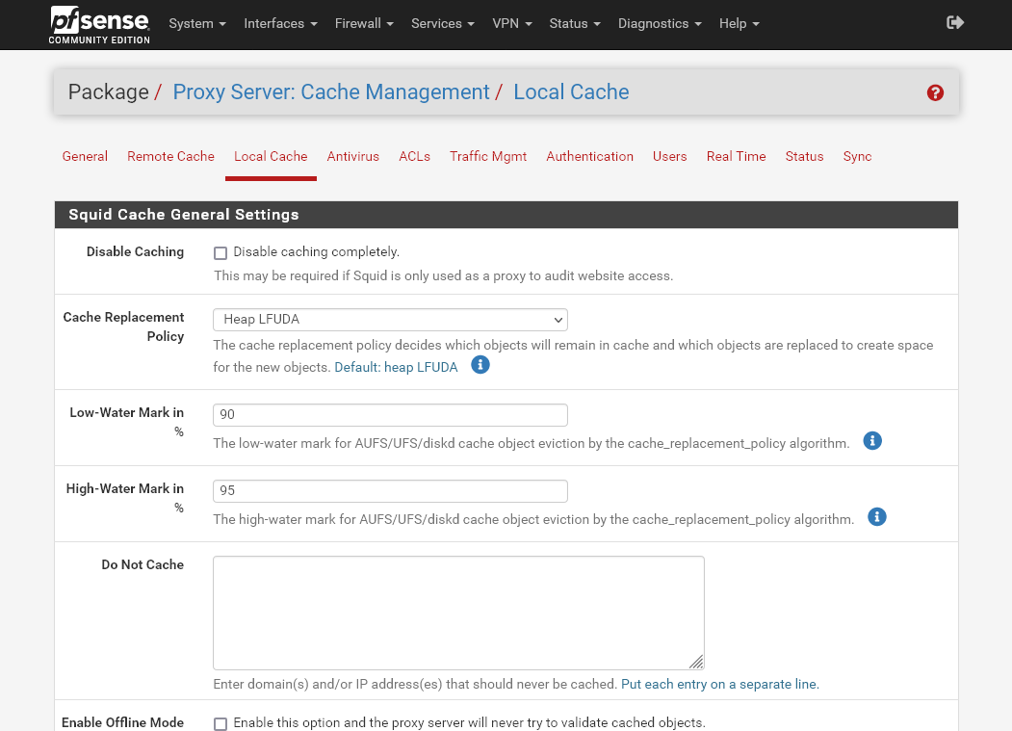The height and width of the screenshot is (731, 1012).
Task: Click the Low-Water Mark input field
Action: tap(390, 415)
